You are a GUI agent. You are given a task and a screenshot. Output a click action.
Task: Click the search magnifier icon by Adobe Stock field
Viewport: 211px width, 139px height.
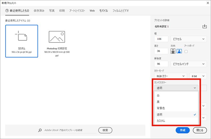(x=40, y=130)
